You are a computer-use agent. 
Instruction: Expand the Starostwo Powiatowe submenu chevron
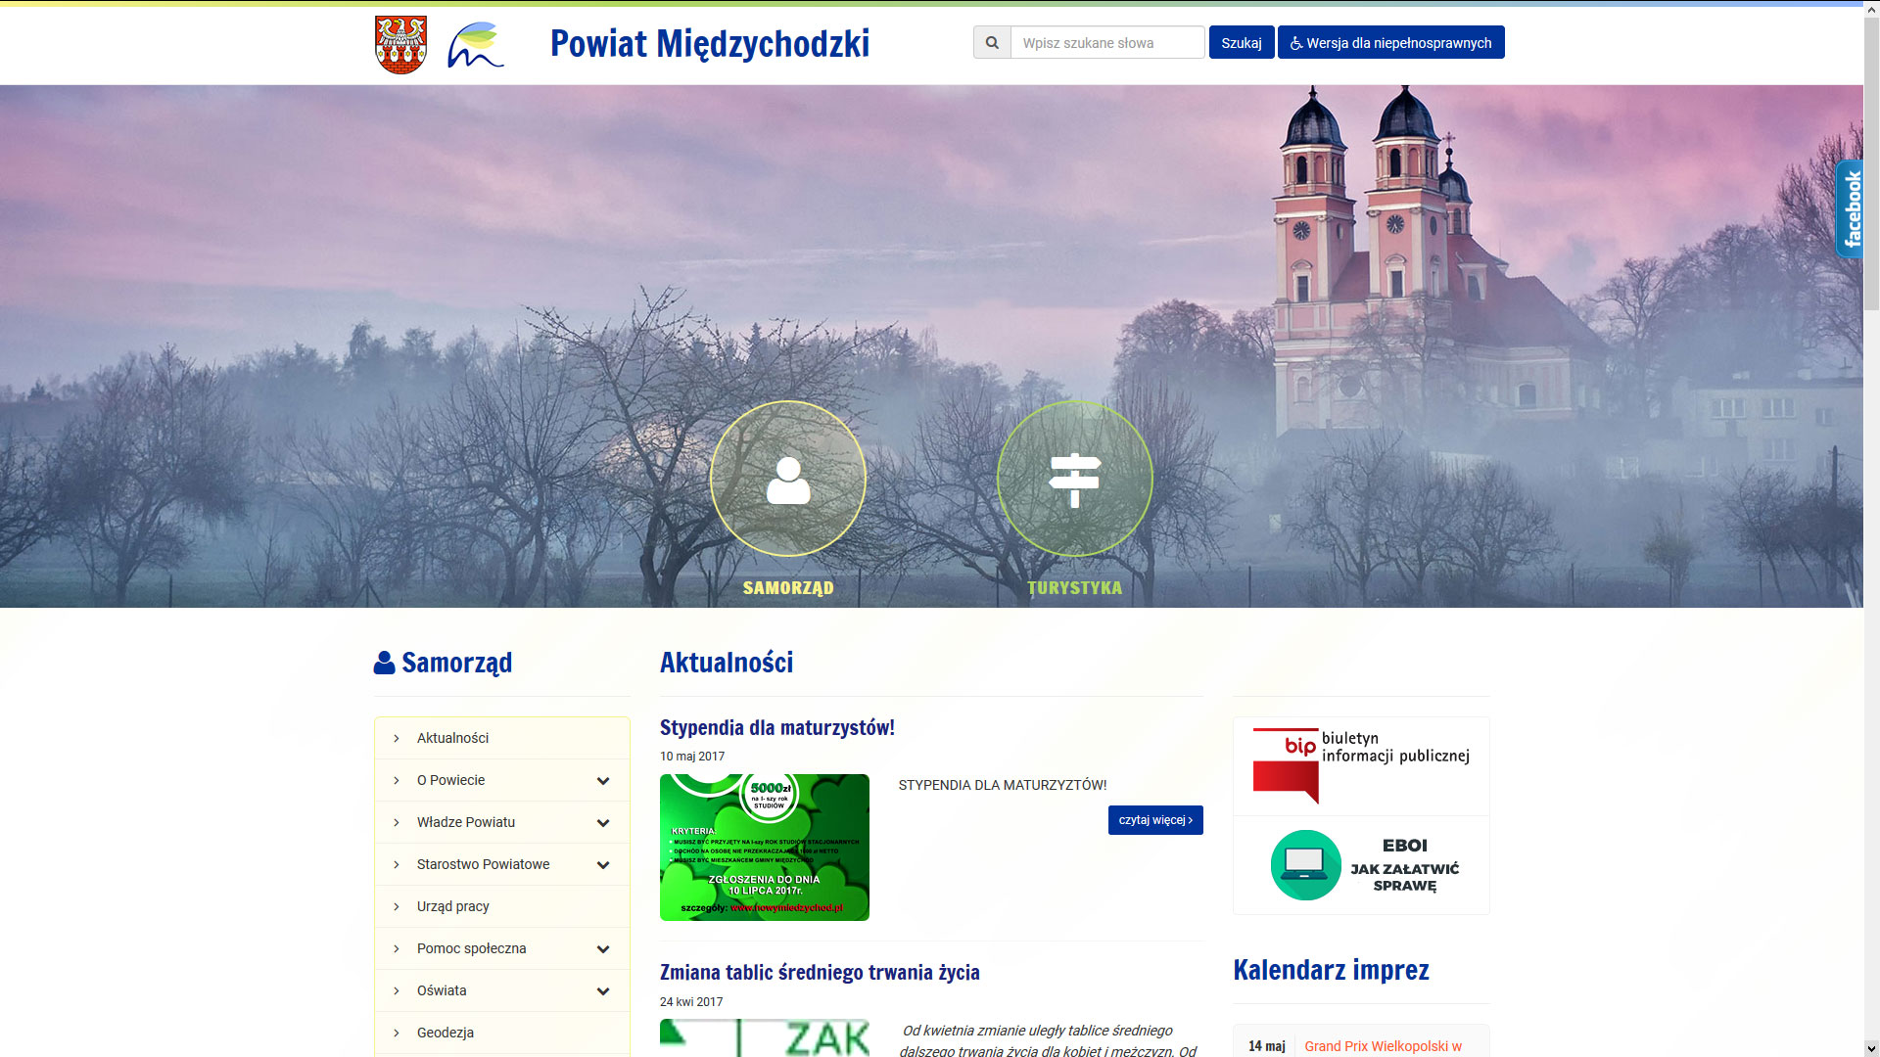[603, 865]
